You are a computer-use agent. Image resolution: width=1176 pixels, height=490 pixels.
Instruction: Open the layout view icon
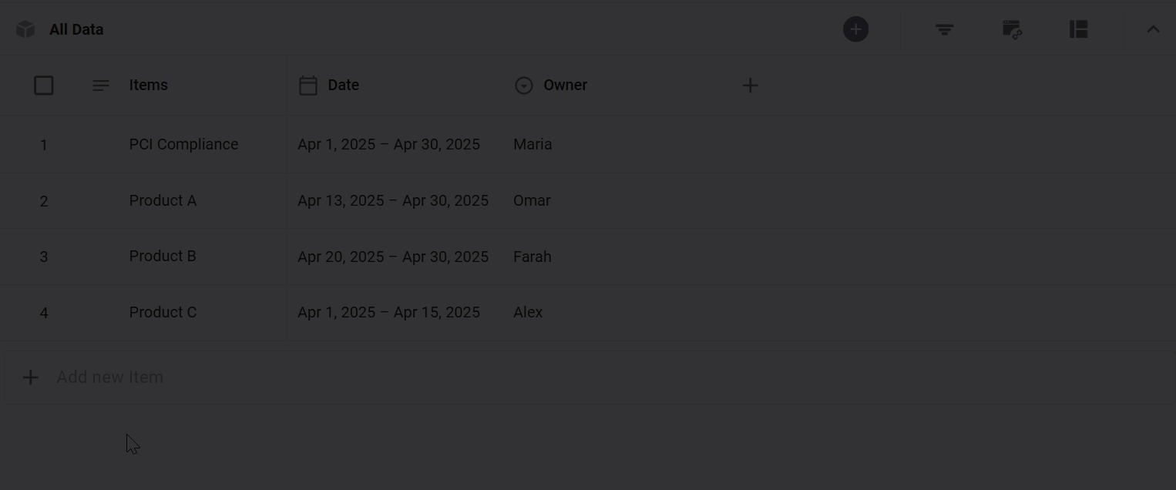[x=1077, y=29]
